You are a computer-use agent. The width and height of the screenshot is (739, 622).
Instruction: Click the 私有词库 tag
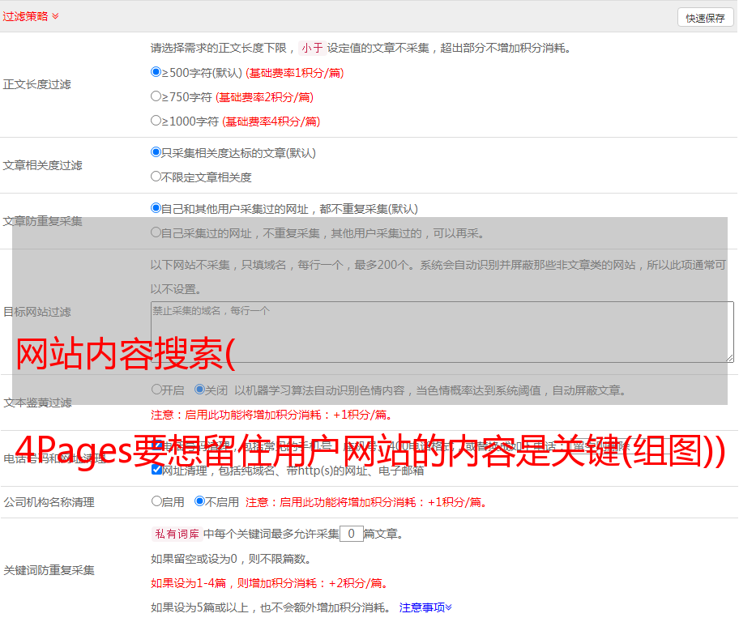(x=177, y=534)
